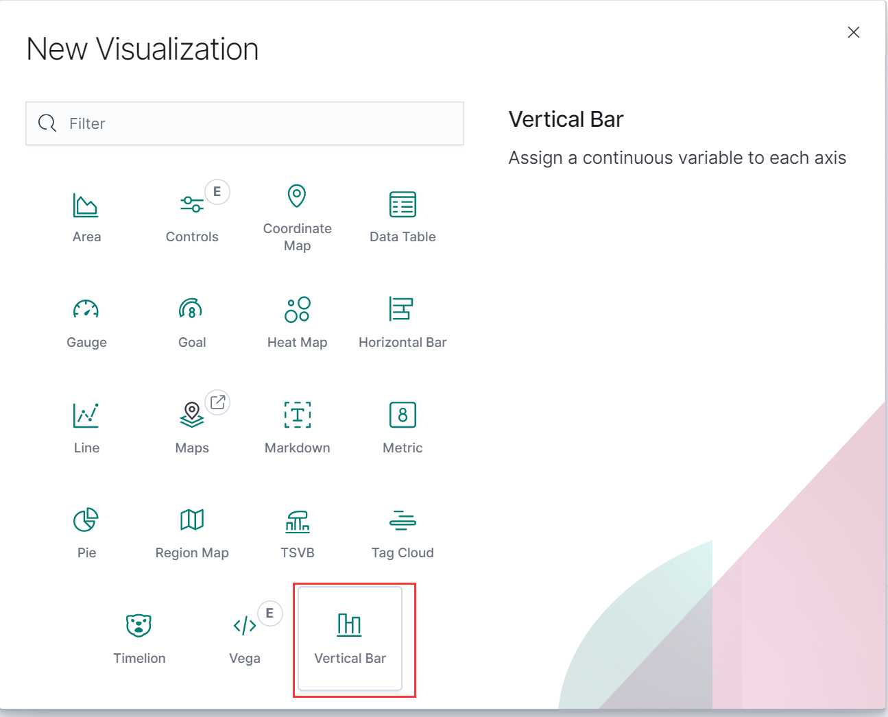Select the TSVB visualization icon
The height and width of the screenshot is (717, 888).
click(x=298, y=521)
